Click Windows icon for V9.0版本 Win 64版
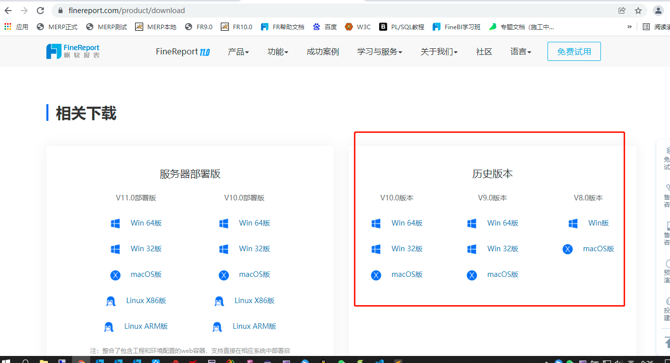 click(472, 223)
